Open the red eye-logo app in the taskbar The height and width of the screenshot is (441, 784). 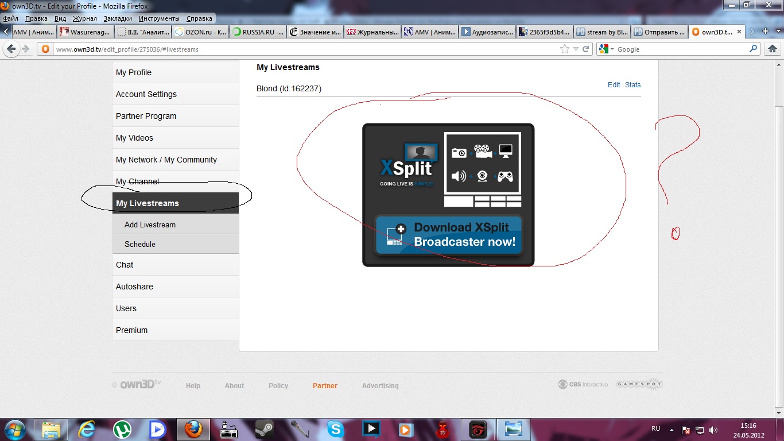click(x=478, y=429)
